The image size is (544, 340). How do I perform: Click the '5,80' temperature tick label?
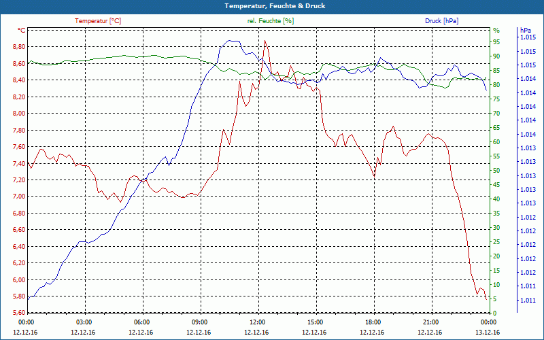(x=19, y=296)
